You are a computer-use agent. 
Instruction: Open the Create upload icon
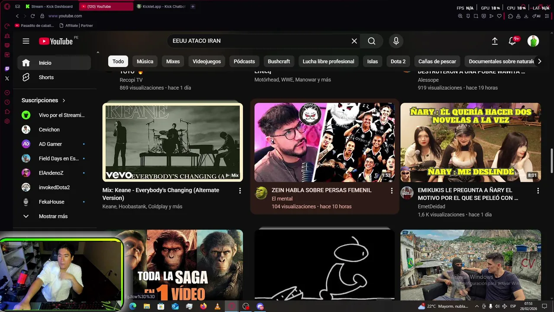coord(495,41)
